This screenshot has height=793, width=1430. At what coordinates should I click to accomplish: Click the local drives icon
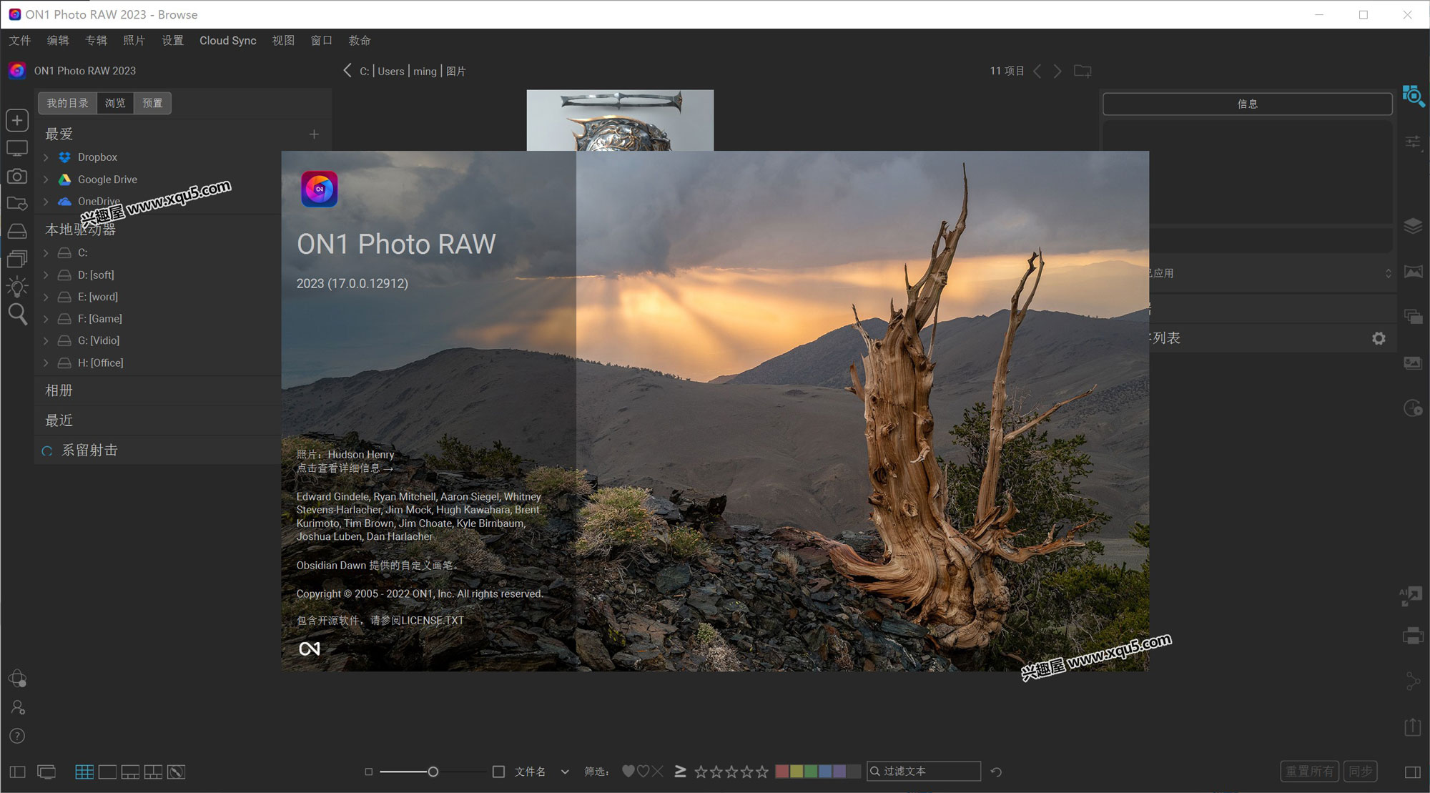coord(17,231)
